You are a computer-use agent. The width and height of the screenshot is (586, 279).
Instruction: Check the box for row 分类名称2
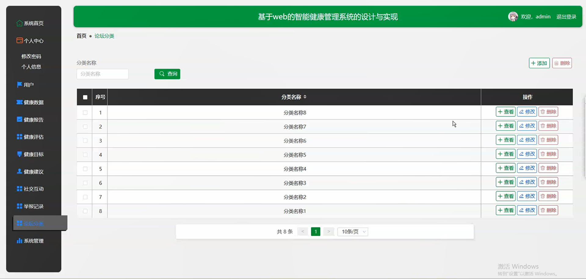85,197
